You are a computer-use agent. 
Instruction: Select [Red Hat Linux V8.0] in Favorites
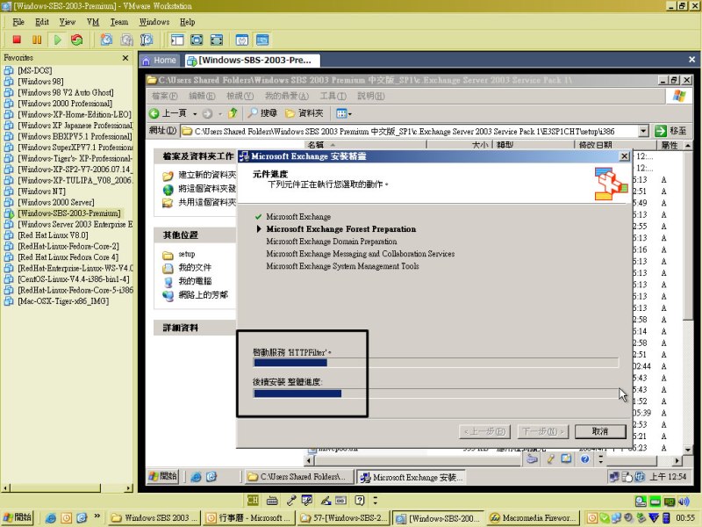tap(53, 235)
